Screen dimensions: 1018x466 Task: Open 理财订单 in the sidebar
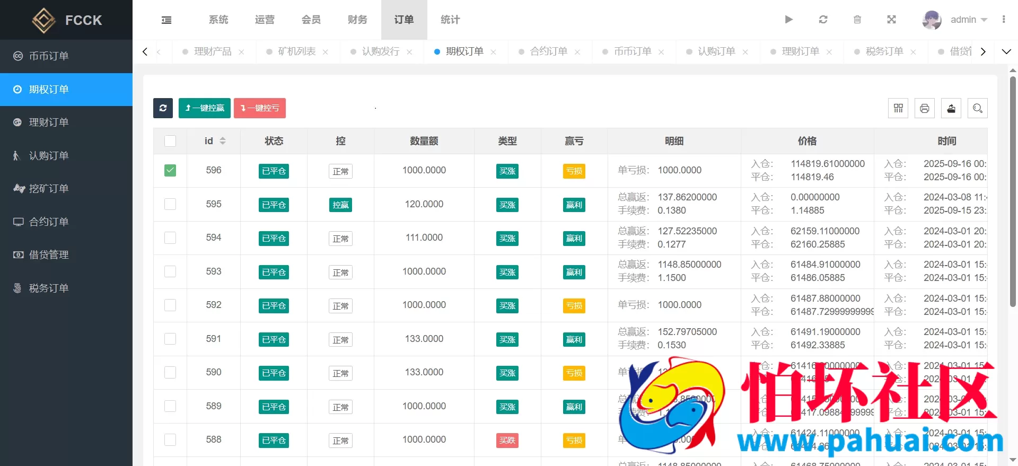(x=66, y=122)
